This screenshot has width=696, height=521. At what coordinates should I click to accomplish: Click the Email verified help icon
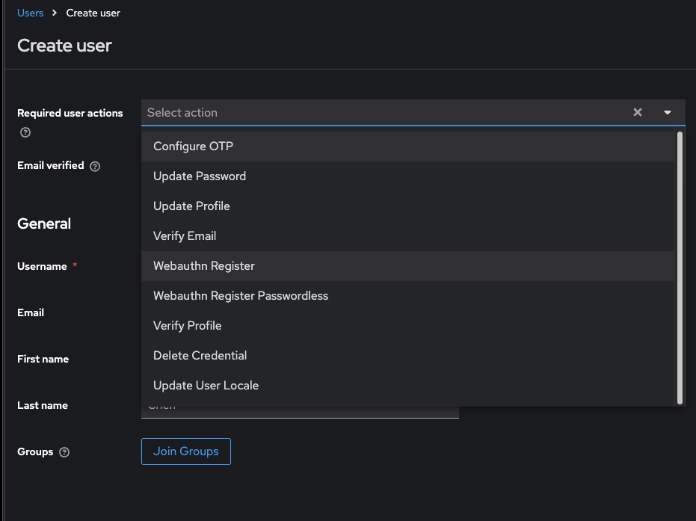coord(95,166)
